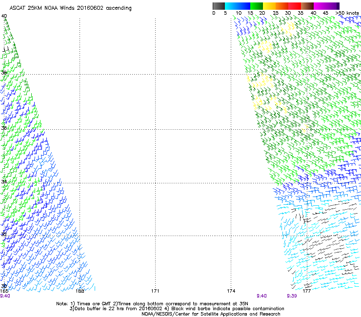
Task: Select the '45' value on the speed legend
Action: click(325, 13)
